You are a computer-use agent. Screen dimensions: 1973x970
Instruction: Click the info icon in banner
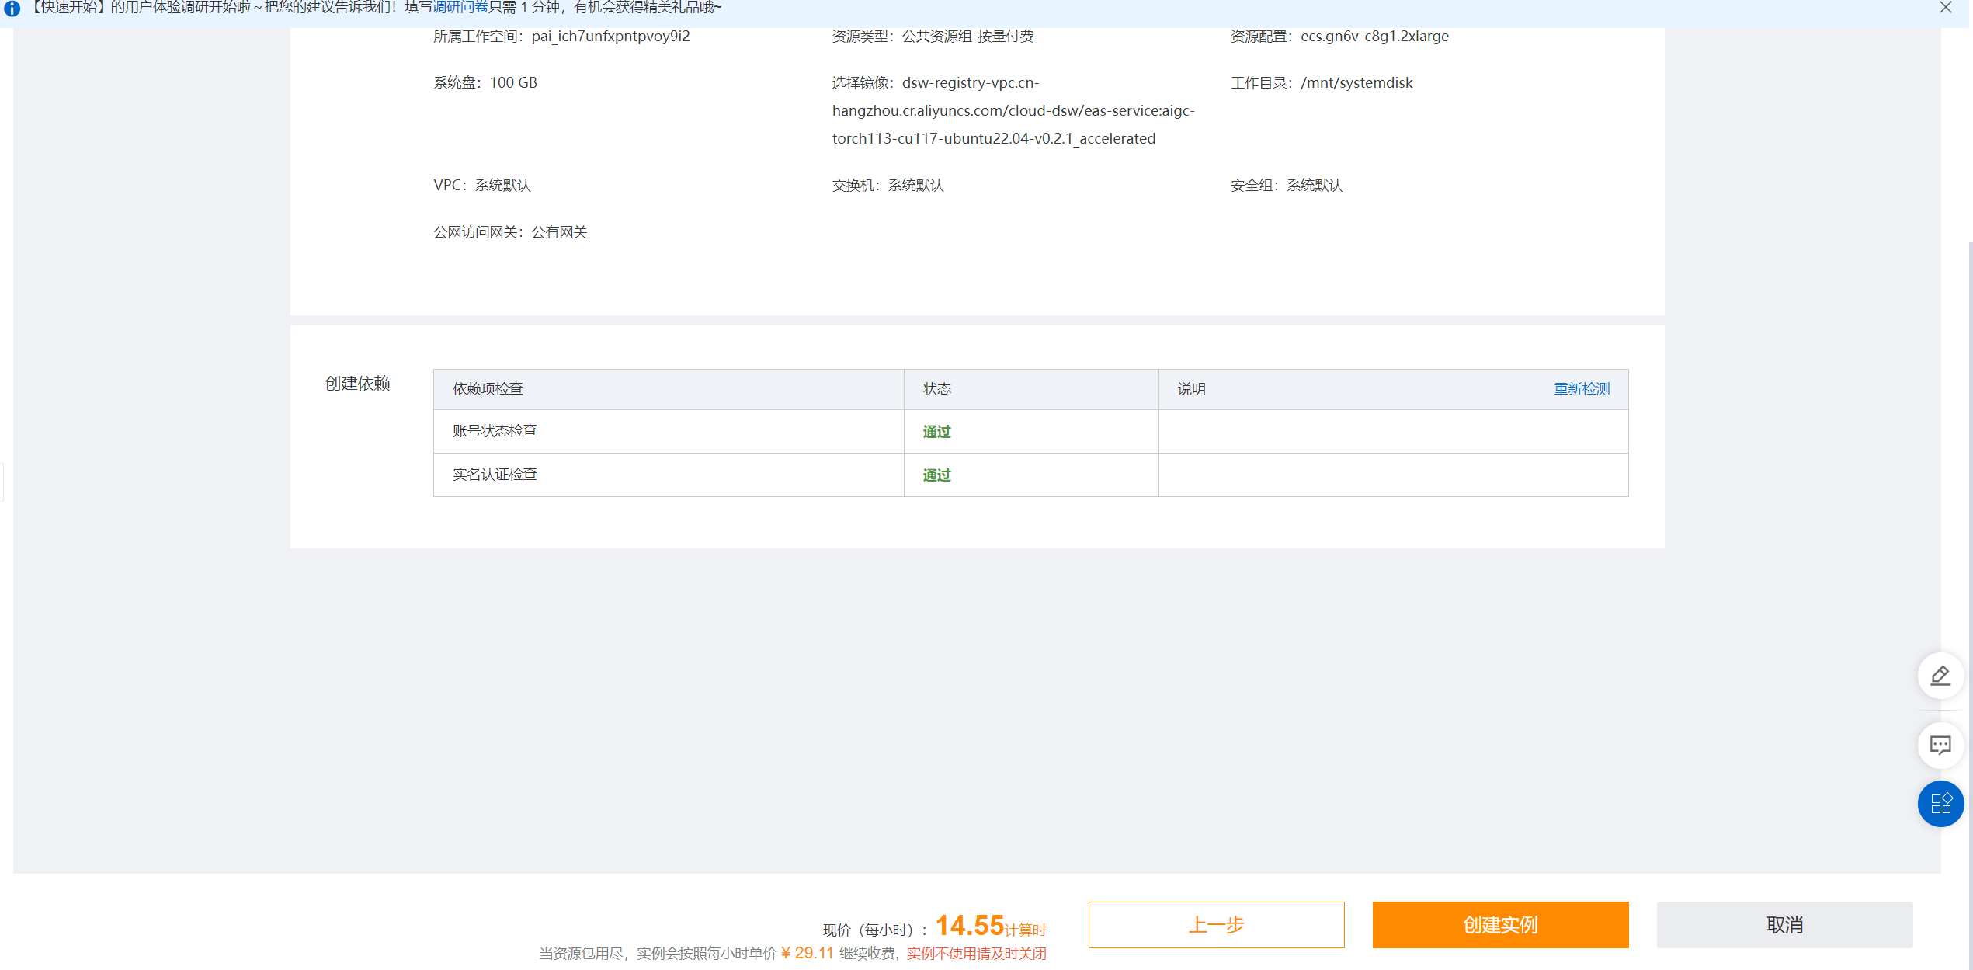[x=12, y=9]
